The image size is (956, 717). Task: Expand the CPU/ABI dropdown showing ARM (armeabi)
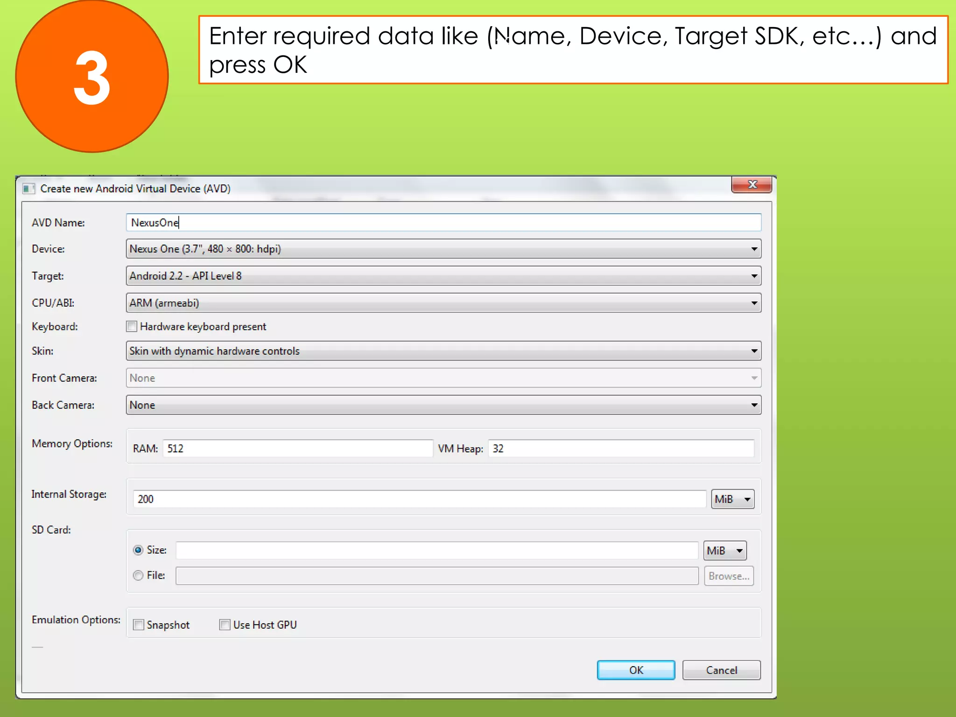tap(443, 303)
